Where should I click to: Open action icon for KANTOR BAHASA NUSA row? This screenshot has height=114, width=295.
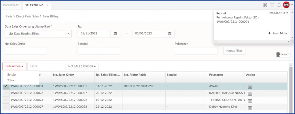(x=250, y=94)
